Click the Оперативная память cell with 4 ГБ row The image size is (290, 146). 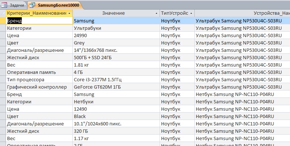point(39,72)
